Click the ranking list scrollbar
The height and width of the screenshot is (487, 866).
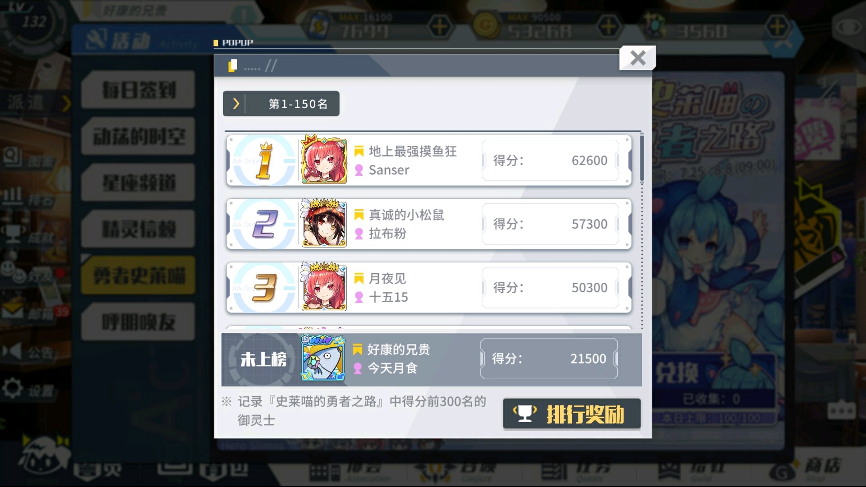point(642,158)
